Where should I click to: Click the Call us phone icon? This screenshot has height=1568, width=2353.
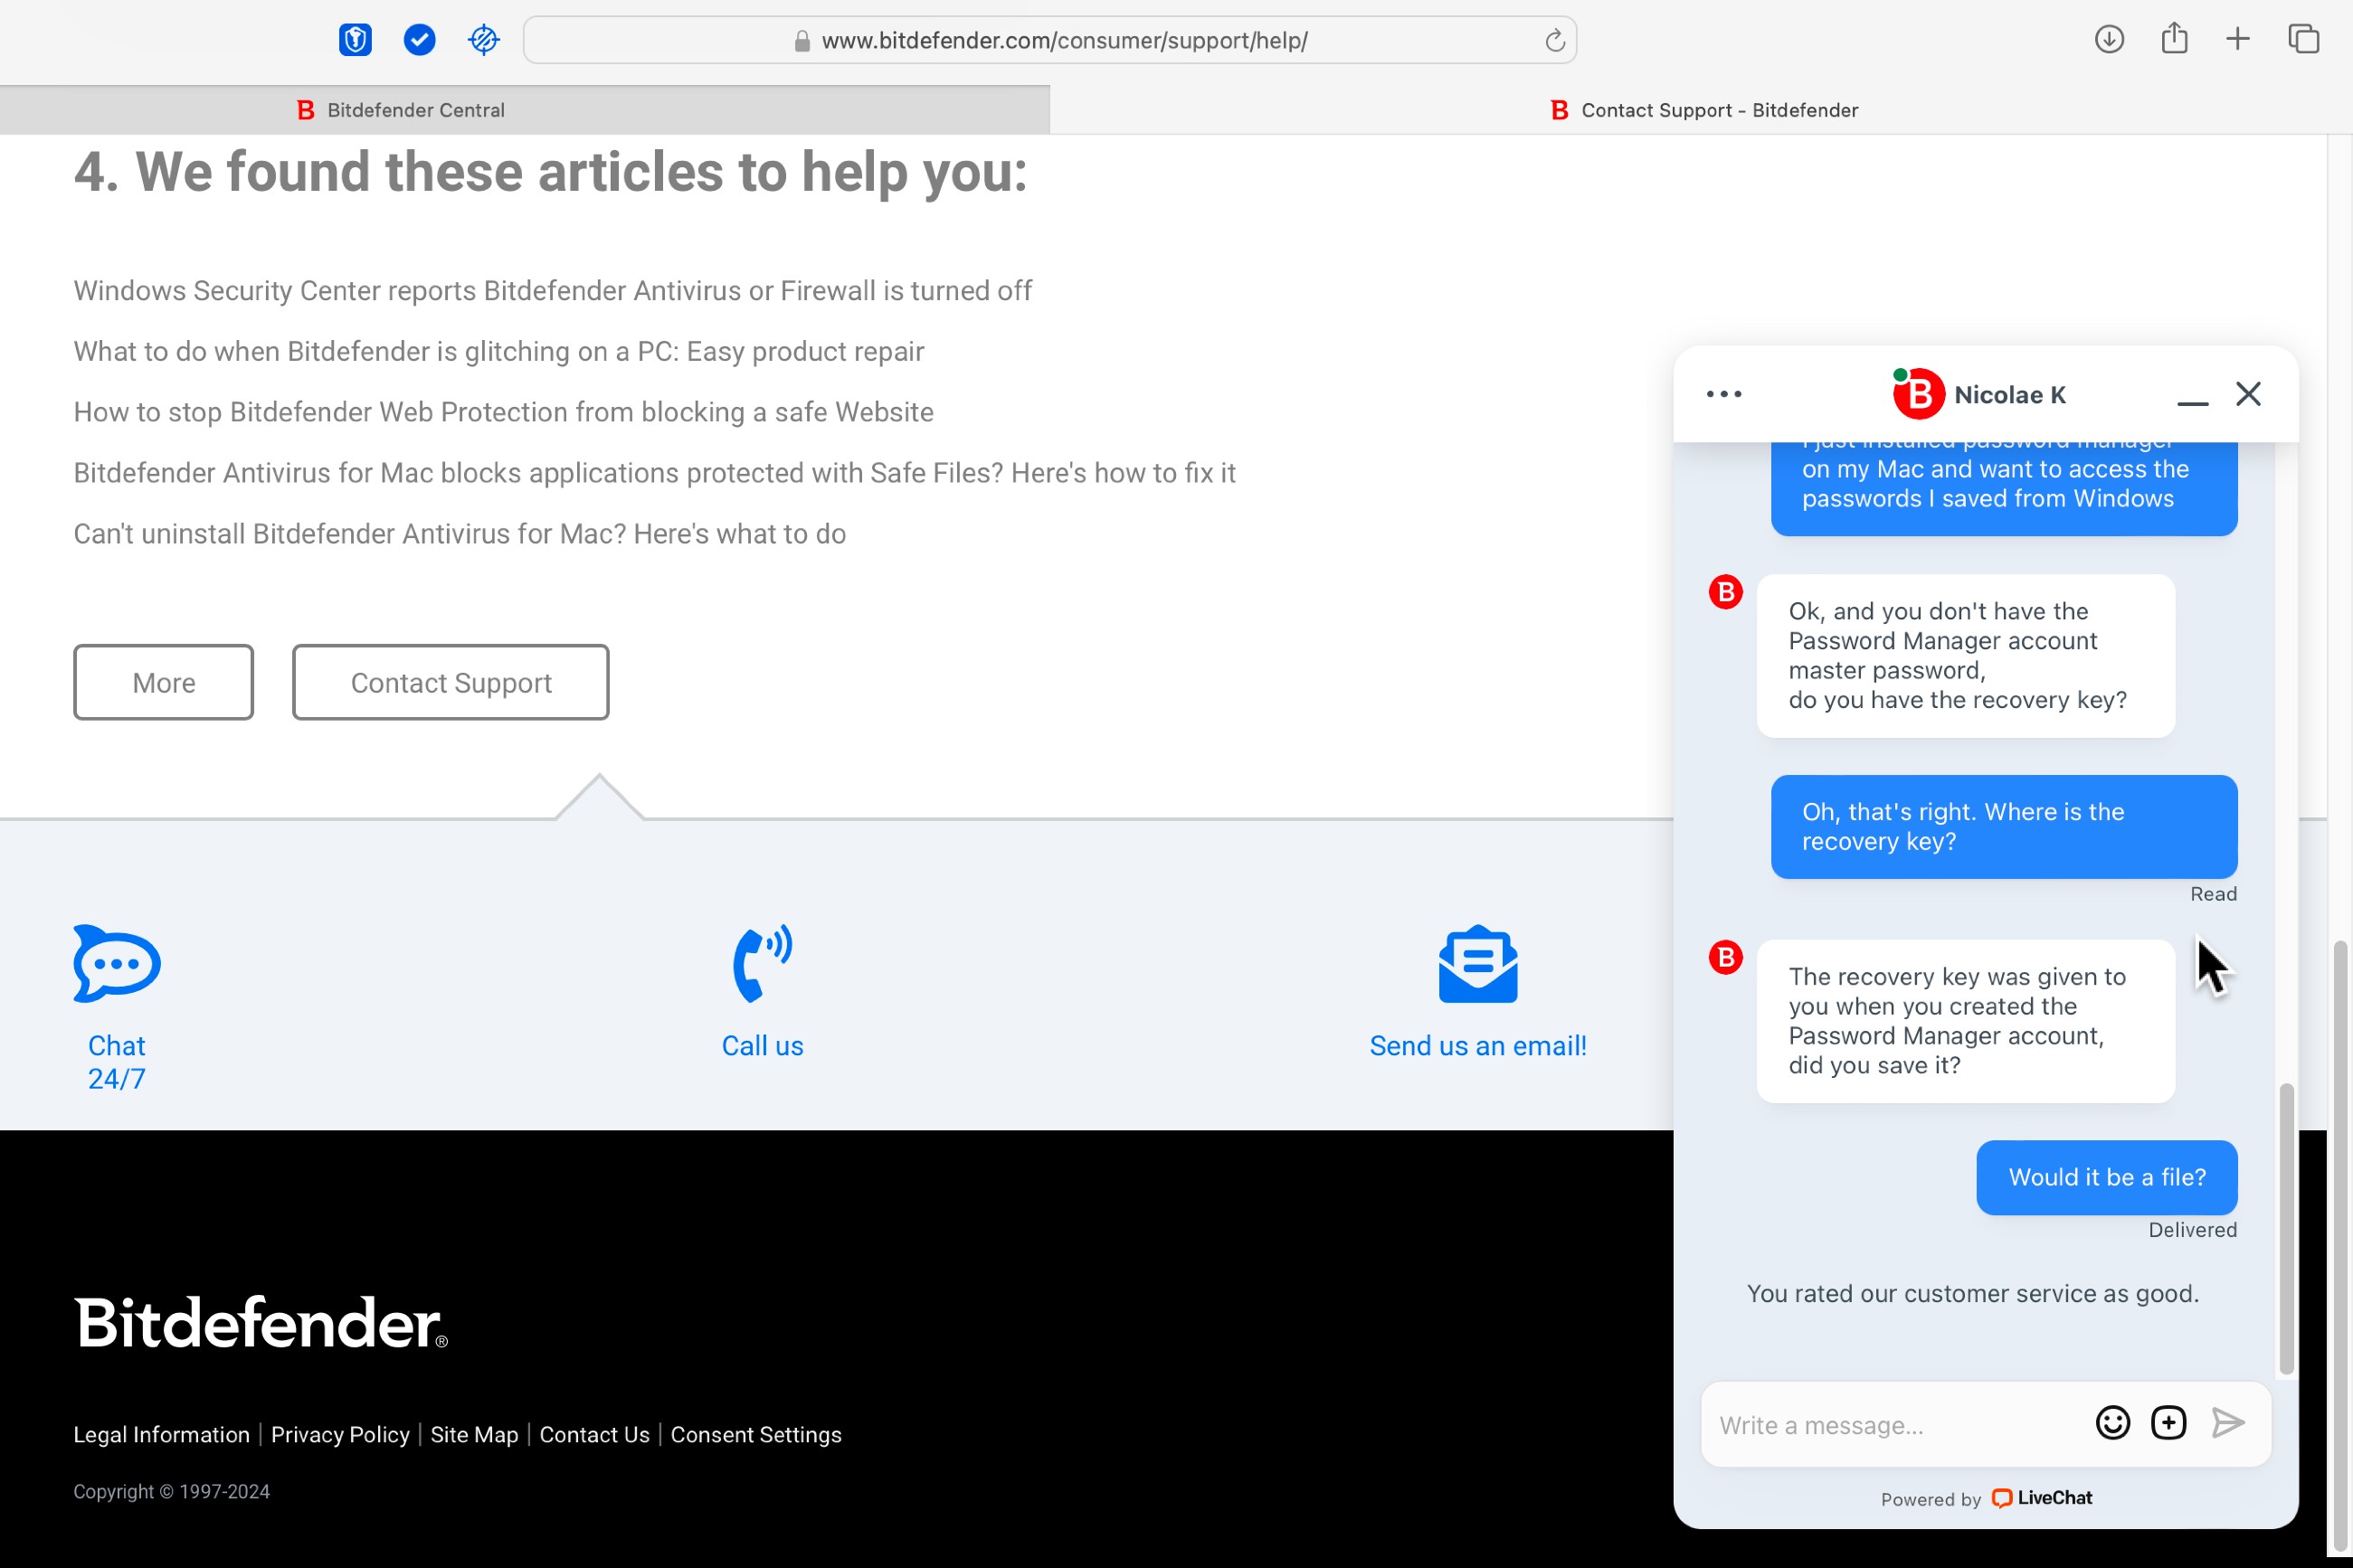click(762, 962)
